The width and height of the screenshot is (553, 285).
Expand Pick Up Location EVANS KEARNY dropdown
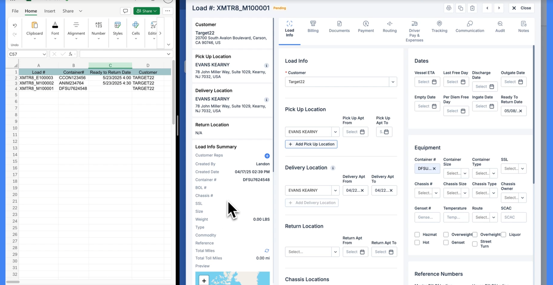pyautogui.click(x=335, y=132)
